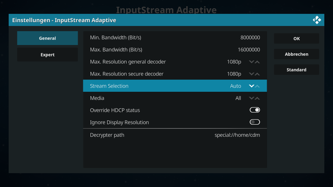333x187 pixels.
Task: Click down arrow for Stream Selection
Action: coord(251,86)
